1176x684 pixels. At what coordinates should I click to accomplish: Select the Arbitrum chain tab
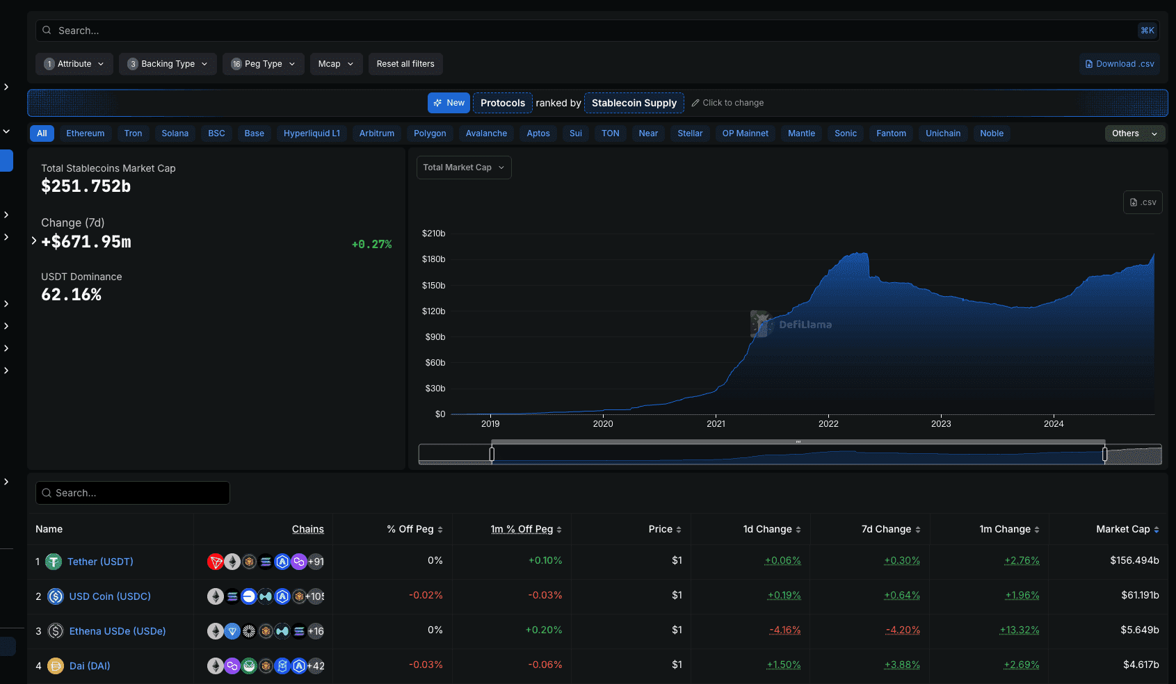377,133
